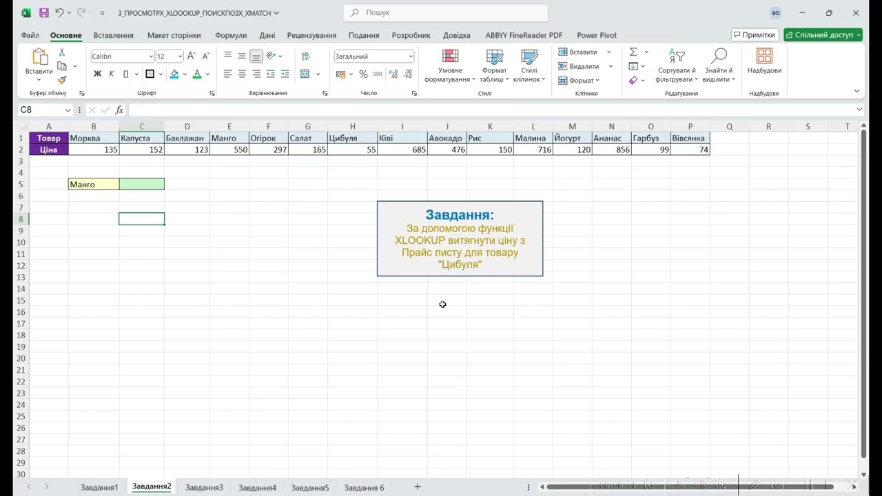Apply Percent style with the % icon
This screenshot has width=882, height=496.
(x=363, y=74)
